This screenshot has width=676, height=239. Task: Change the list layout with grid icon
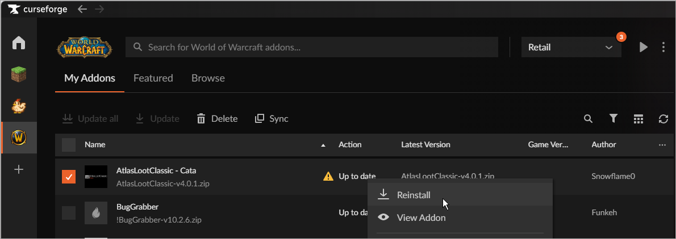(639, 118)
